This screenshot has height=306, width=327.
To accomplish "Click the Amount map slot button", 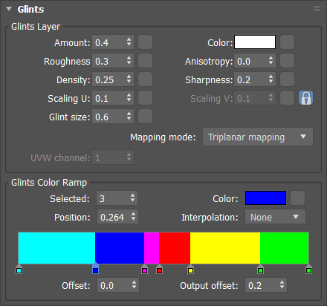I will coord(145,42).
